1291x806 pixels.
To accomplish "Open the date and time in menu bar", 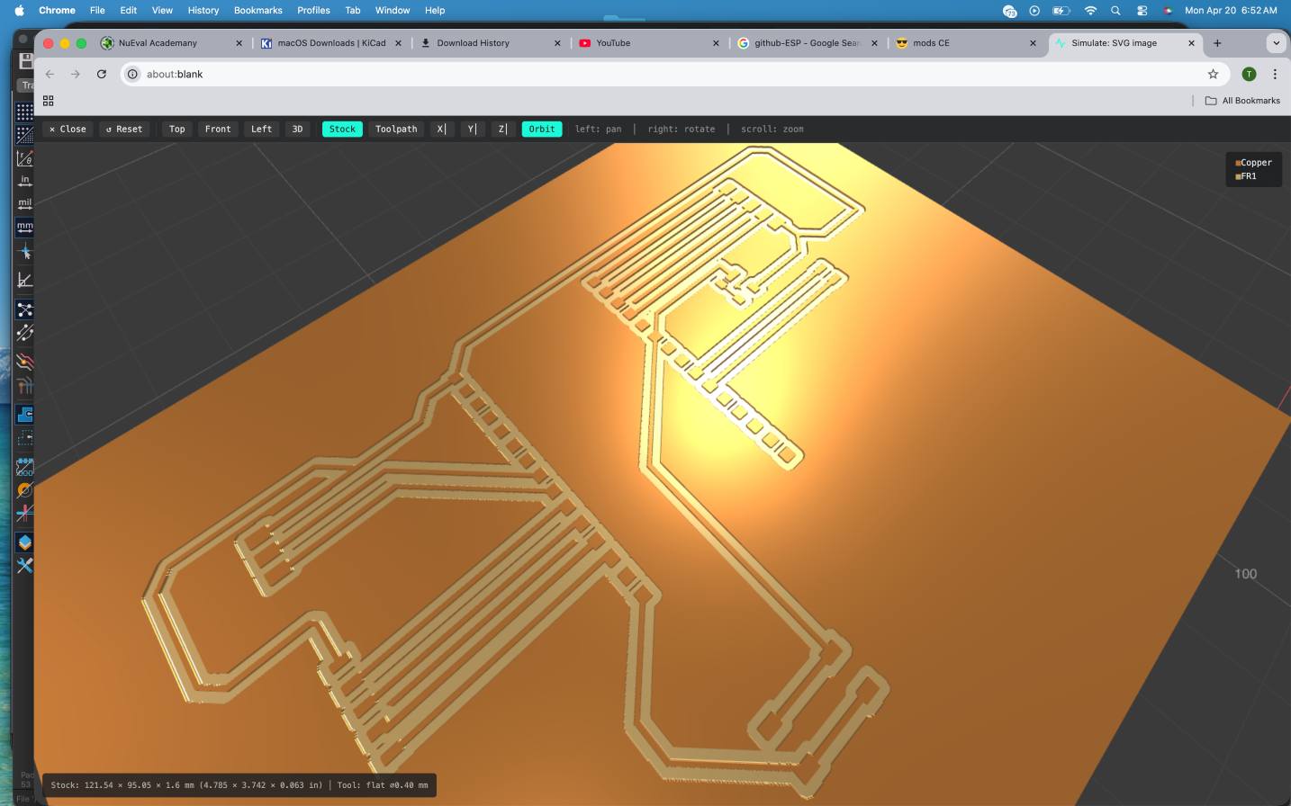I will tap(1231, 11).
